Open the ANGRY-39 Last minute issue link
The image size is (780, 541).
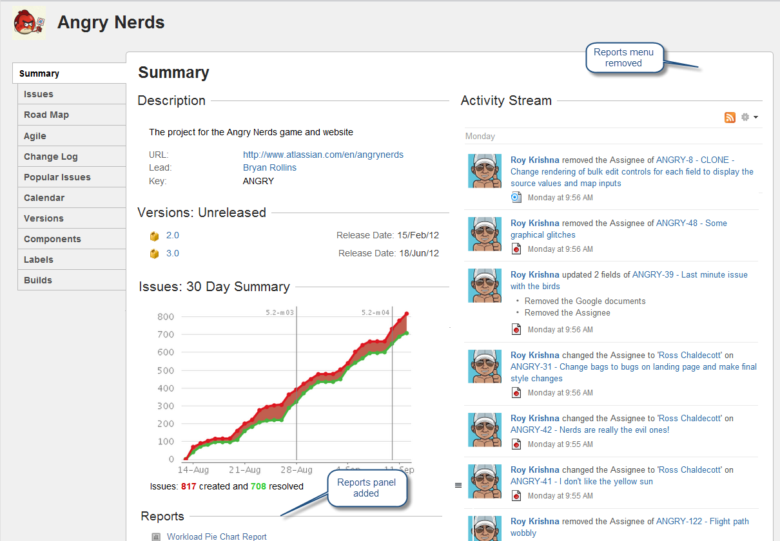coord(629,280)
